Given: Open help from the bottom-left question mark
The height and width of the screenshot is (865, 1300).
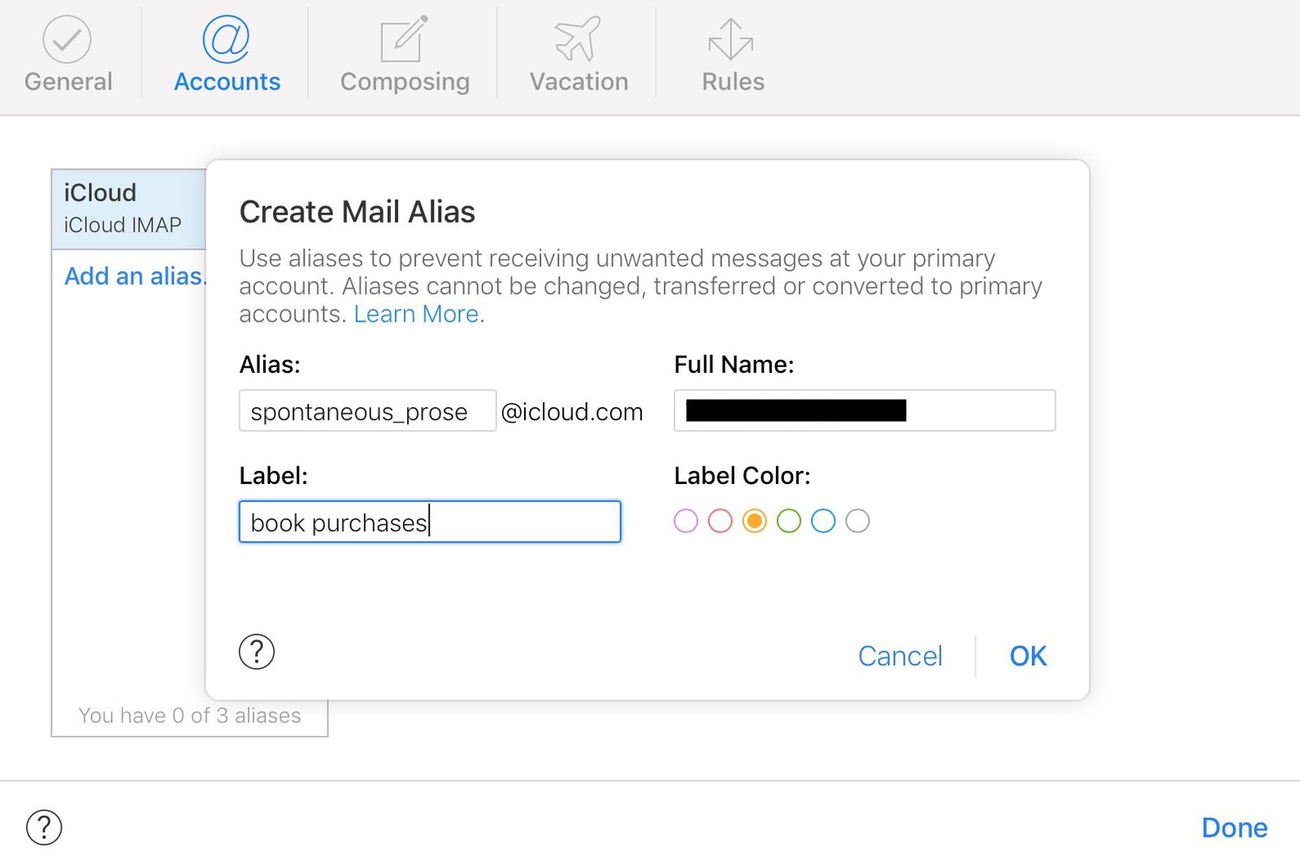Looking at the screenshot, I should click(45, 828).
